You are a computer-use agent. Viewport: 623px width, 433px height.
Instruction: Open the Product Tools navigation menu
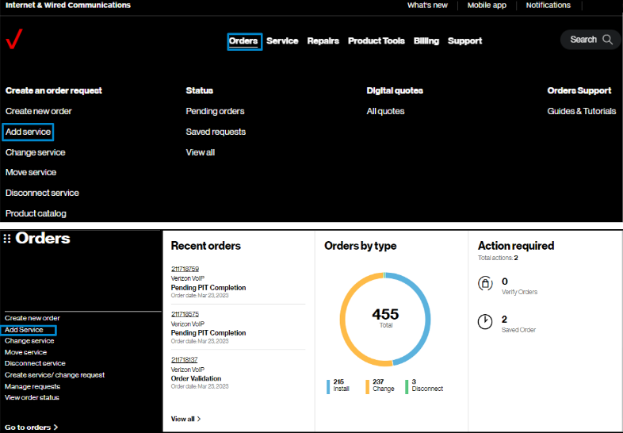[x=376, y=41]
